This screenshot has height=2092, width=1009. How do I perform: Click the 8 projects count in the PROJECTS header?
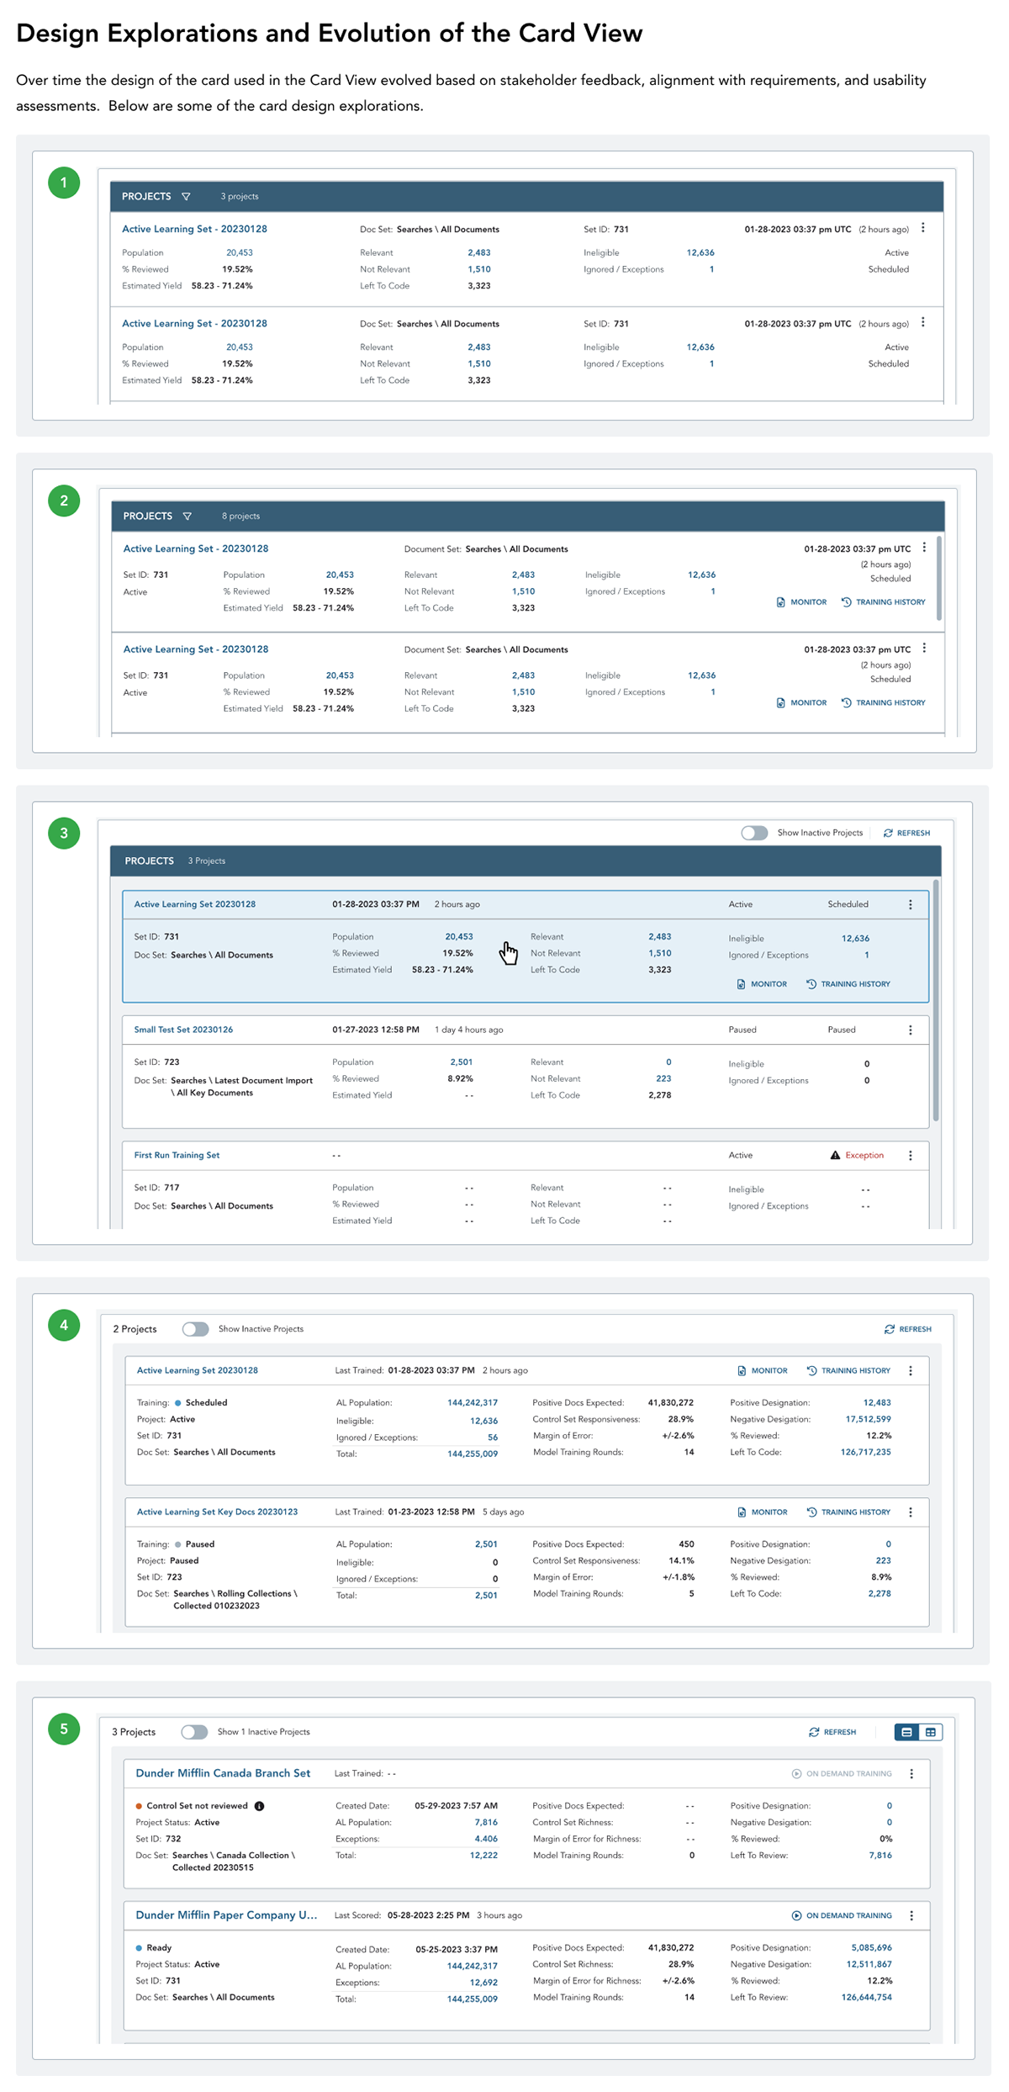(240, 516)
